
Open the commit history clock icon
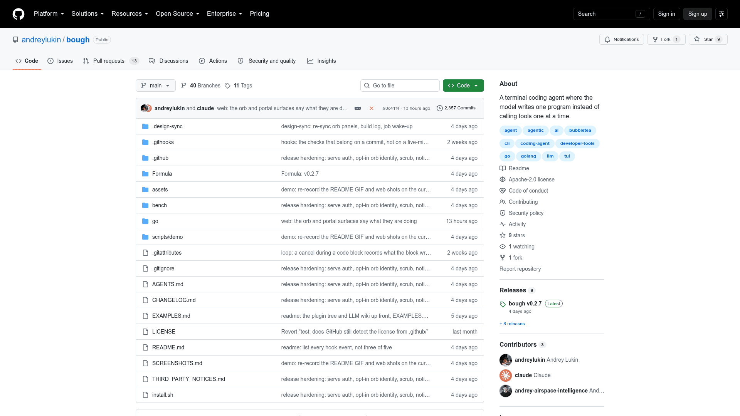coord(439,108)
